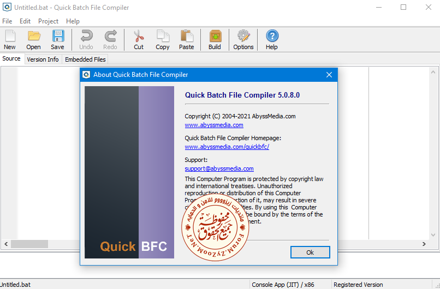This screenshot has height=289, width=440.
Task: Open the www.abyssmedia.com link
Action: [x=214, y=125]
